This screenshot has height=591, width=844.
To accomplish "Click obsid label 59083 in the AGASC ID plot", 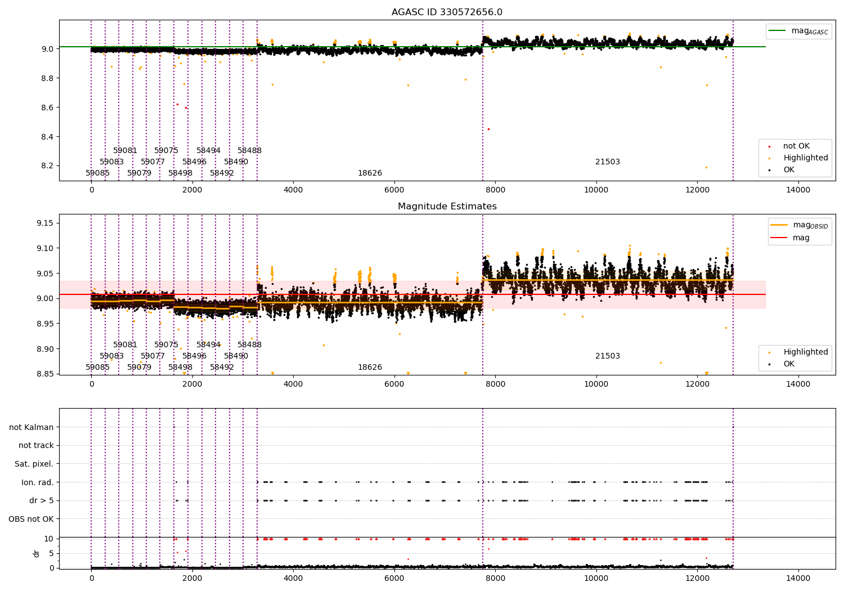I will (x=112, y=162).
